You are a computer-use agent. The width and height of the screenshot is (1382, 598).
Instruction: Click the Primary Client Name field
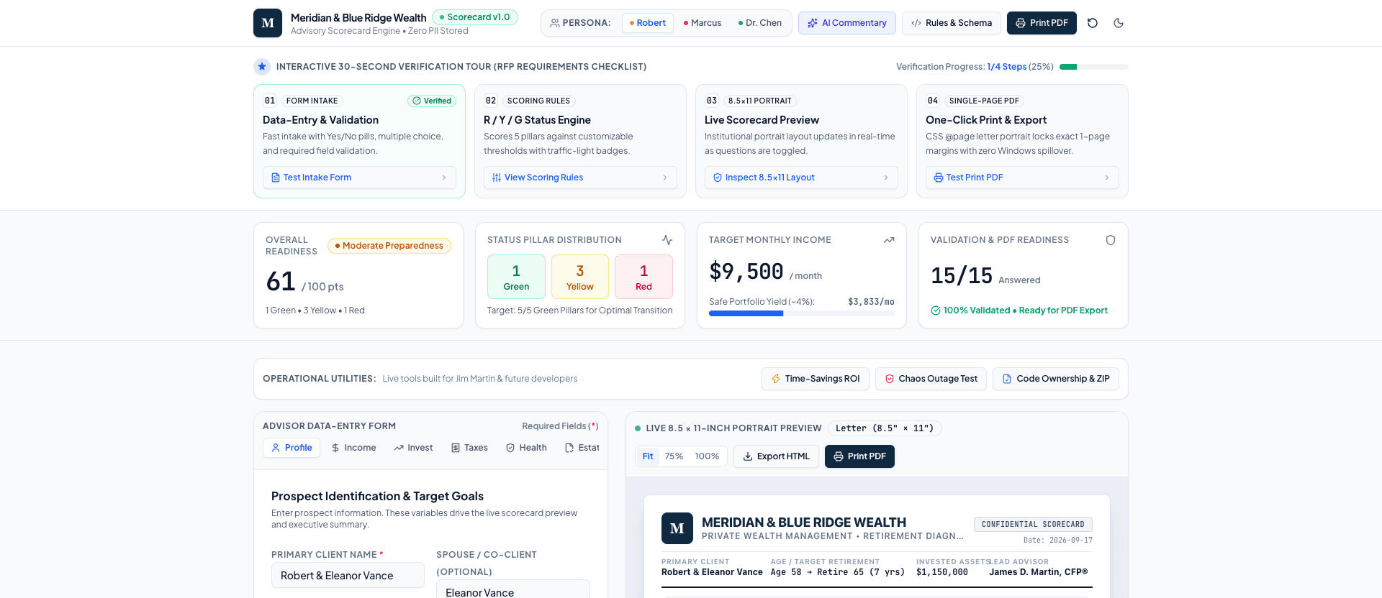pos(348,576)
